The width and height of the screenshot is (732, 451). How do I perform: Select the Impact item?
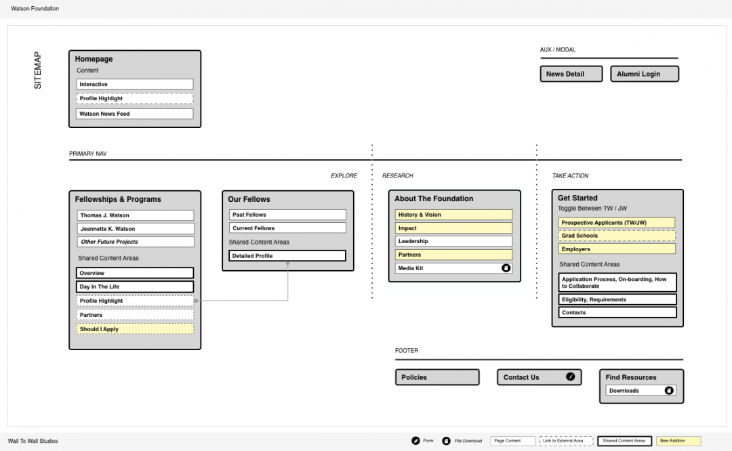tap(453, 228)
